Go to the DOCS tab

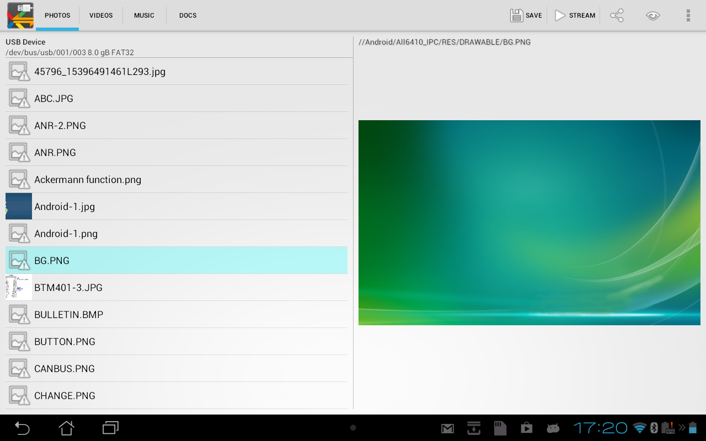point(188,15)
